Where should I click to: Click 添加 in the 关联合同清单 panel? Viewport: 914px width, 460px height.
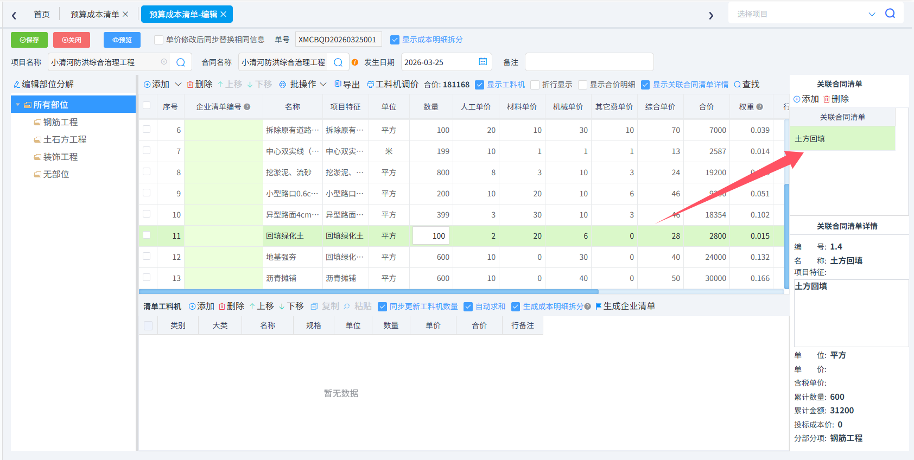pos(806,99)
